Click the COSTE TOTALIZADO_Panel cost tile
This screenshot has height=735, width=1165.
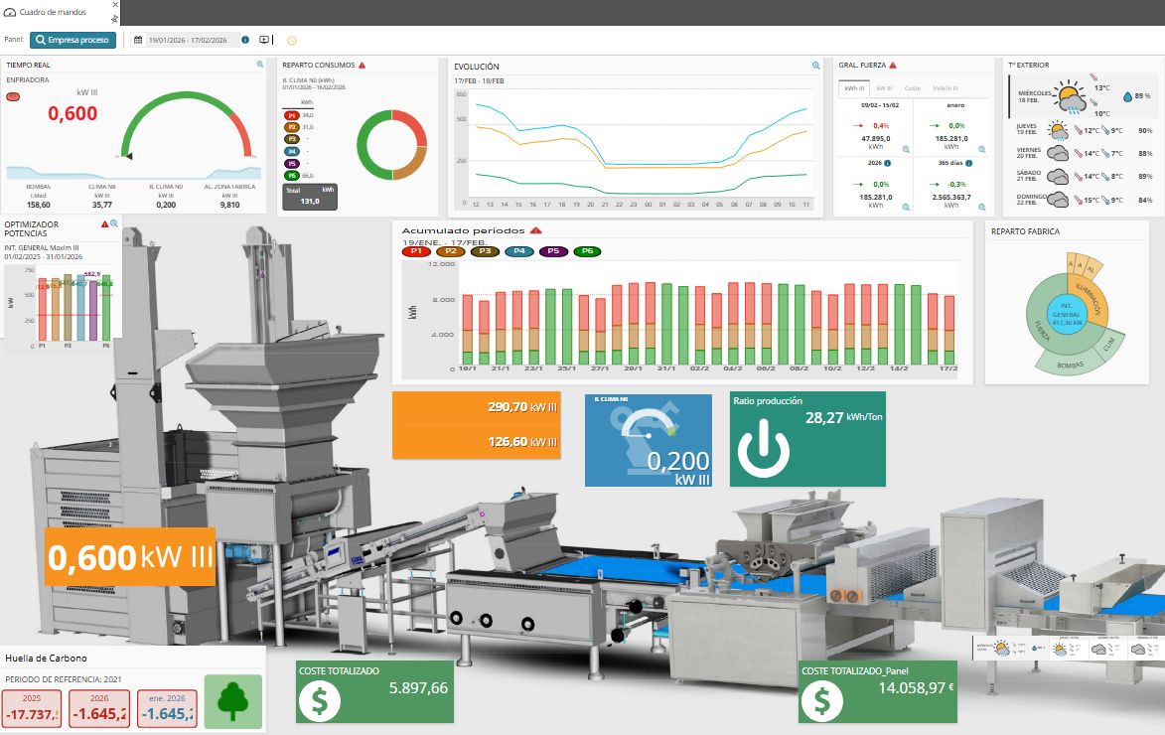click(878, 692)
